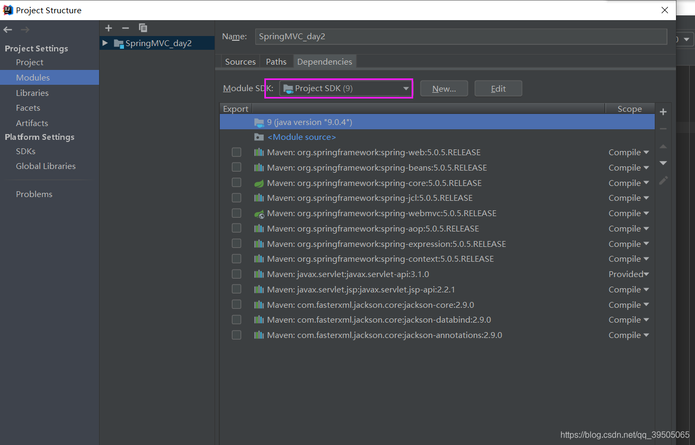Toggle export checkbox for spring-jcl
Image resolution: width=695 pixels, height=445 pixels.
click(236, 198)
